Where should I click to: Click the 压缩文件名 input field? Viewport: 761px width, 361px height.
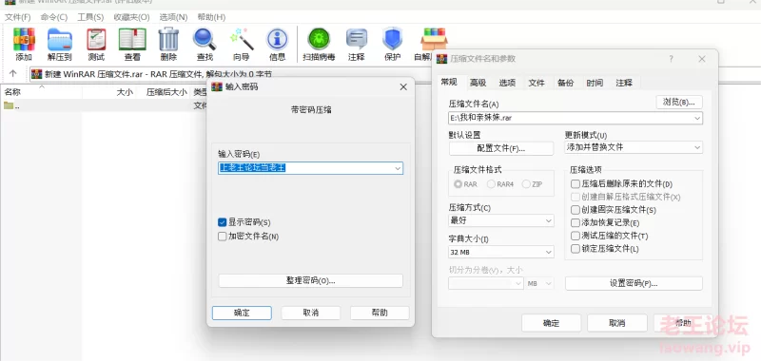pyautogui.click(x=576, y=118)
